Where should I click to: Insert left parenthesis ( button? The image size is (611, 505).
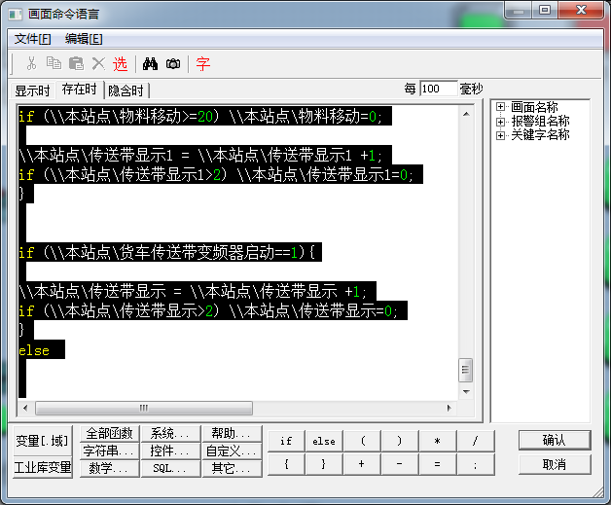[x=362, y=441]
